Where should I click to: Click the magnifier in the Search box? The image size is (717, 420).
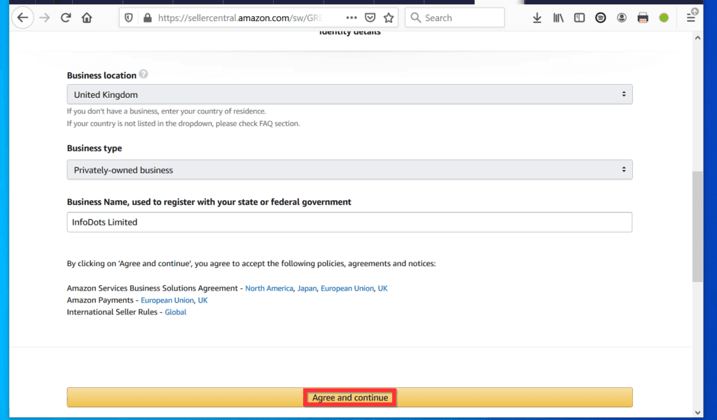(x=415, y=17)
